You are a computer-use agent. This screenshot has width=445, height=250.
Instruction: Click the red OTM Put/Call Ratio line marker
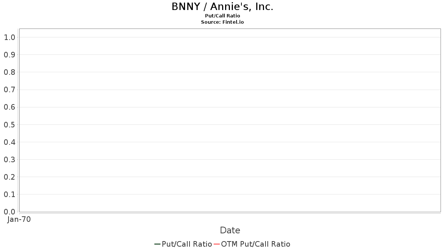coord(217,244)
